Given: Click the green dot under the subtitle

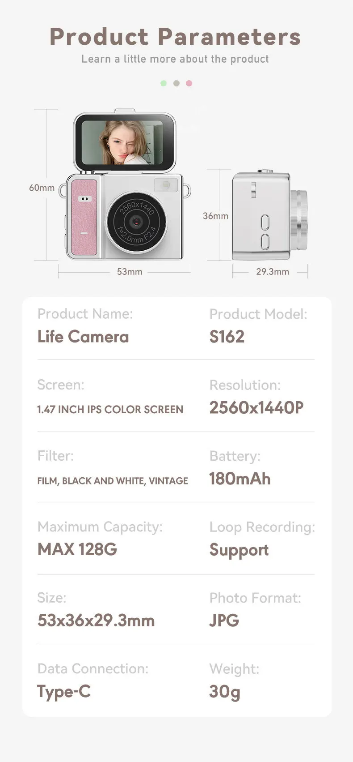Looking at the screenshot, I should coord(164,83).
